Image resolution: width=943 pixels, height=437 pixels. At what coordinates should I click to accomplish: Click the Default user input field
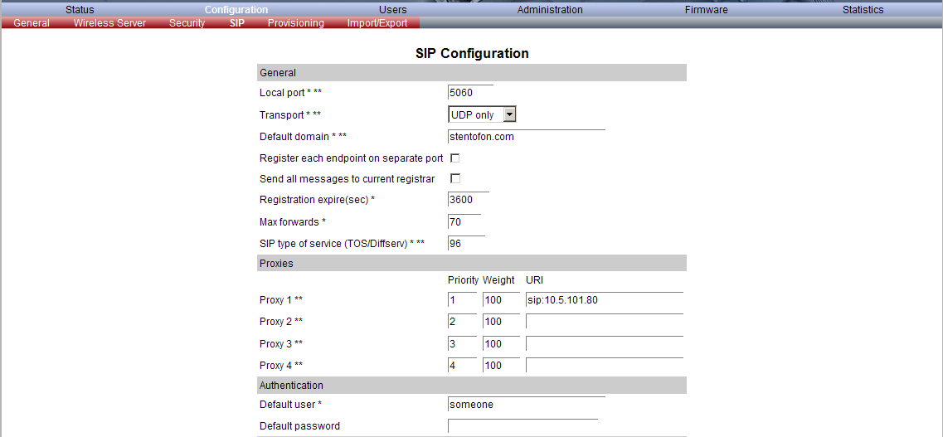point(526,405)
